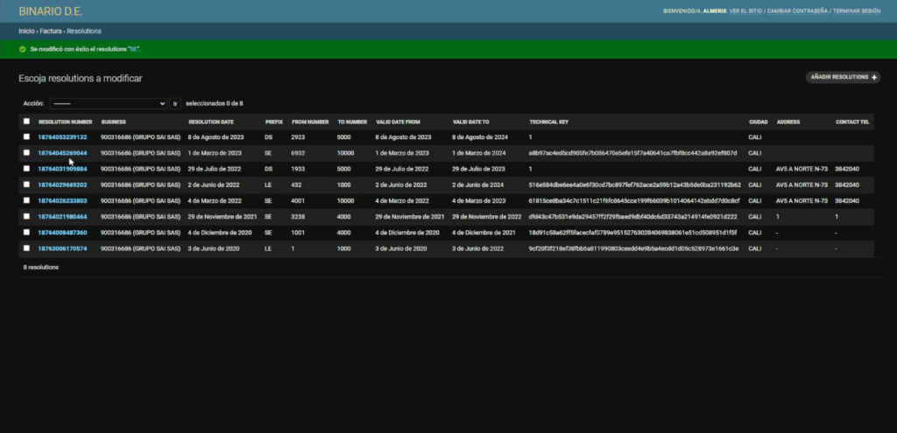This screenshot has width=897, height=433.
Task: Go to Inicio breadcrumb
Action: tap(26, 31)
